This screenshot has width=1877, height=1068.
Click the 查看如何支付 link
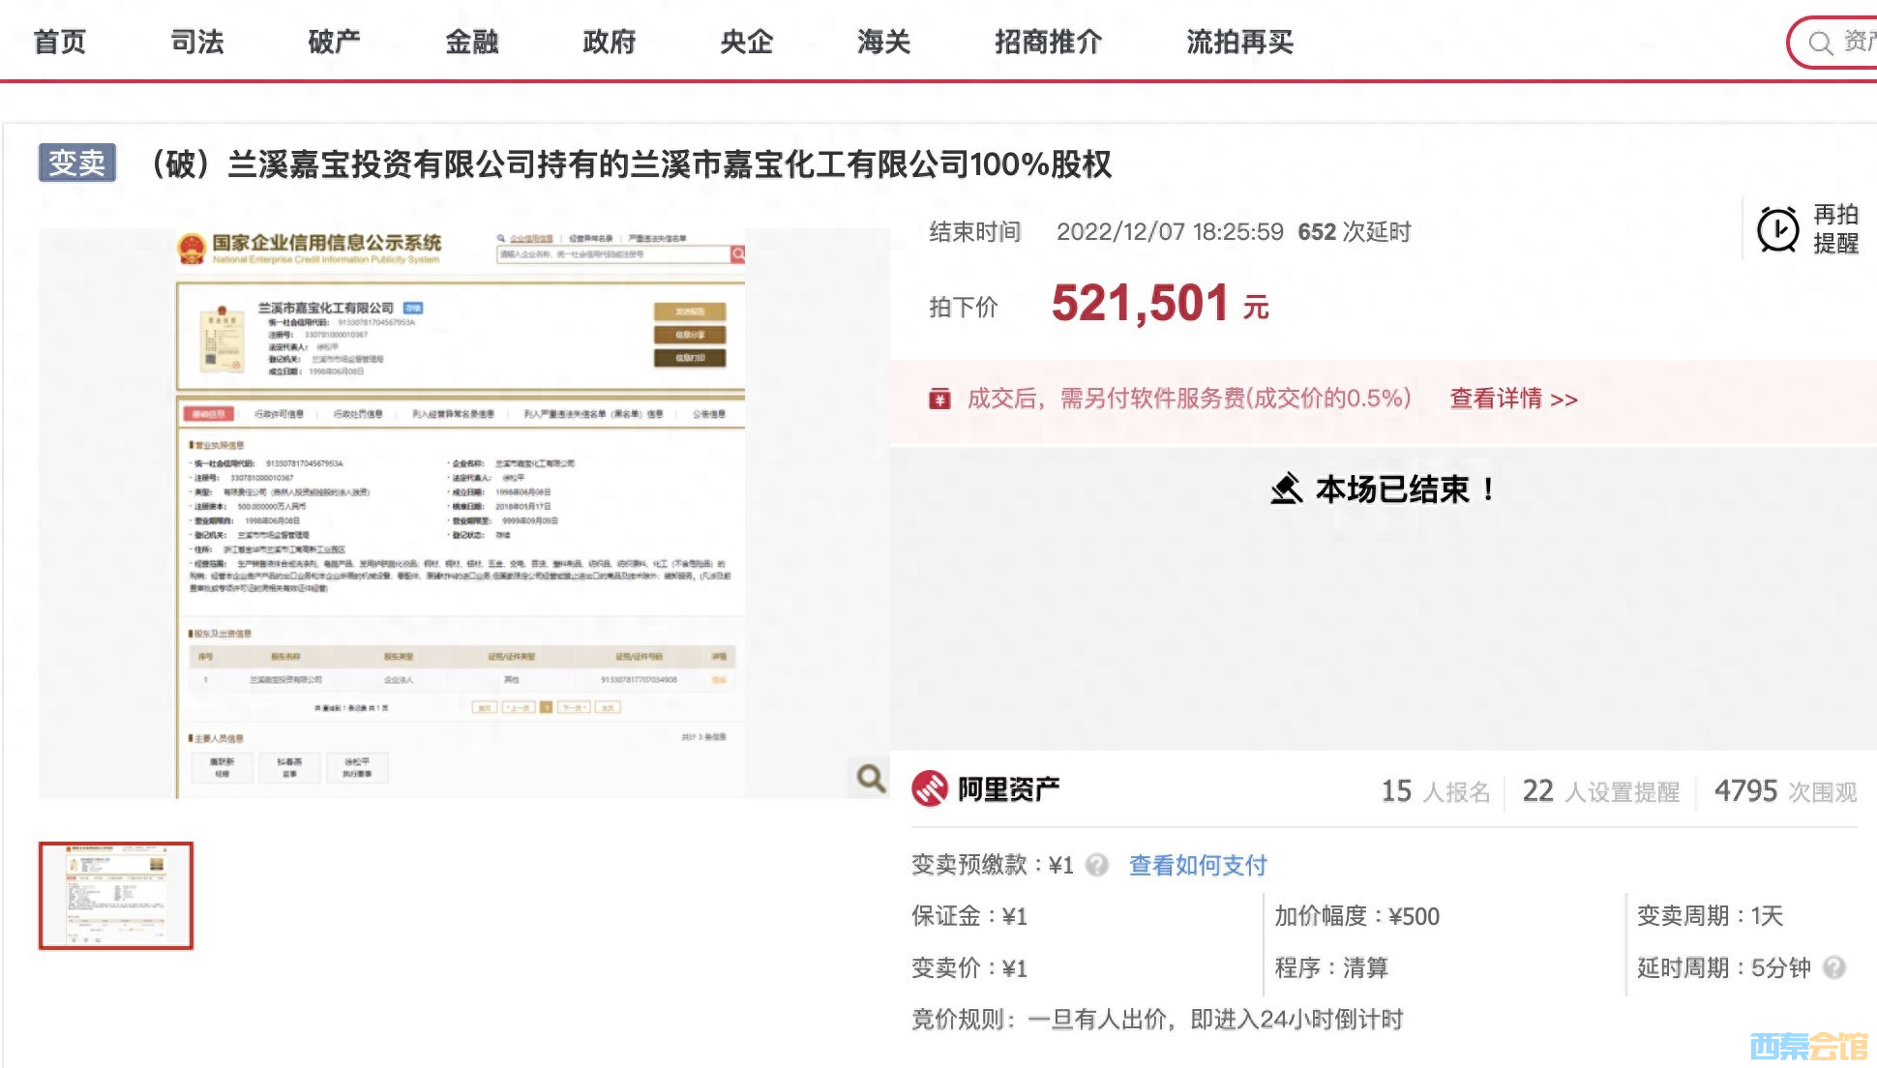point(1198,865)
